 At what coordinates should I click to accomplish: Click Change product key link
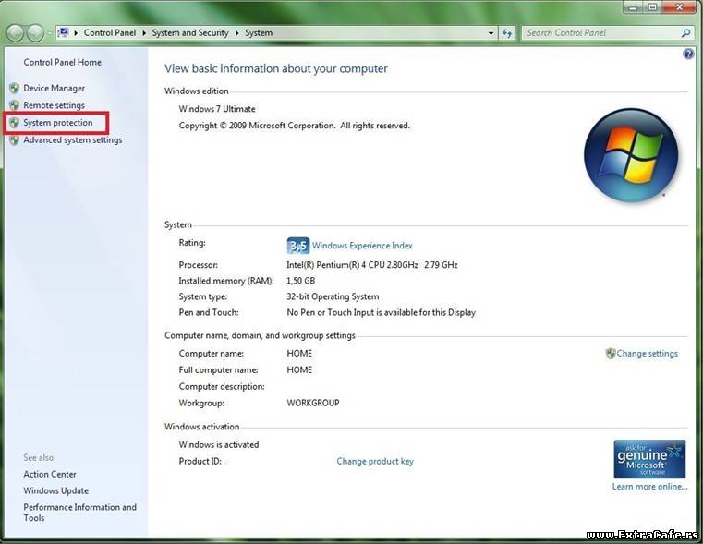pyautogui.click(x=375, y=461)
